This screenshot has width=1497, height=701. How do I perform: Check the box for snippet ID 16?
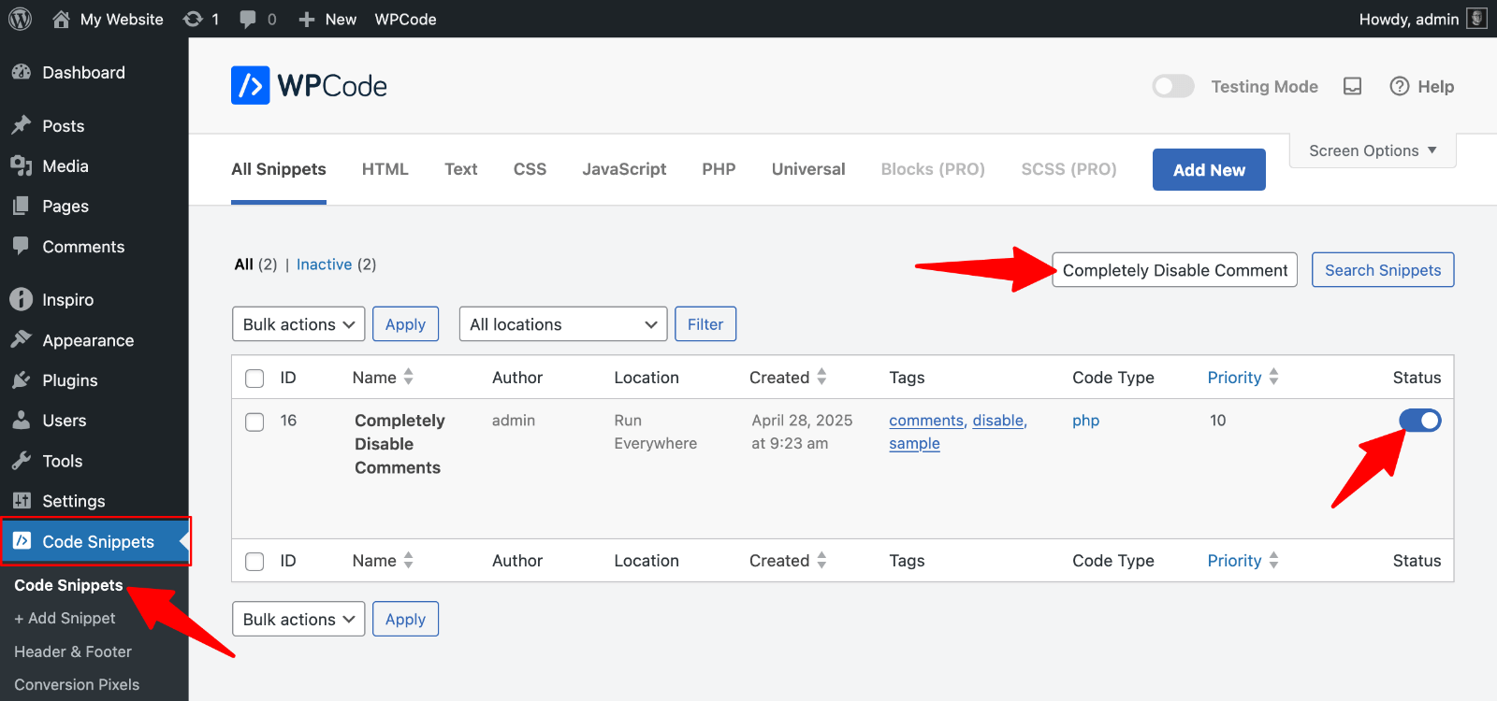(x=254, y=422)
